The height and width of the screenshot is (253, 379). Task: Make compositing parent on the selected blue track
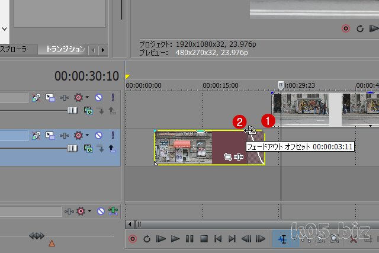click(x=112, y=148)
